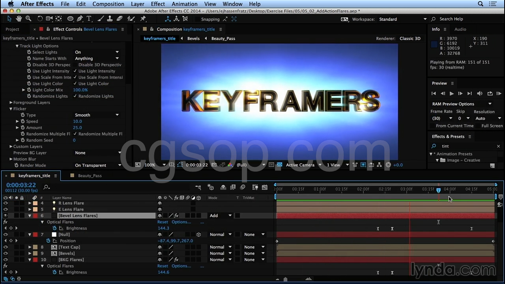This screenshot has height=284, width=505.
Task: Select the Ellipse shape tool
Action: [x=70, y=19]
